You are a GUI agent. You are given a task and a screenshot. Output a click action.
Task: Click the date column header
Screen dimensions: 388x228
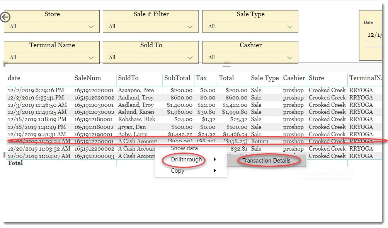(x=14, y=78)
